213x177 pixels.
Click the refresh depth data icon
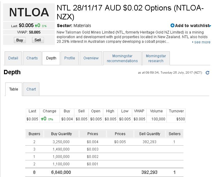click(207, 73)
